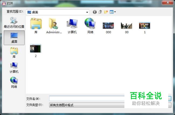Select the 计算机 item in file list
The image size is (175, 115).
pos(72,26)
